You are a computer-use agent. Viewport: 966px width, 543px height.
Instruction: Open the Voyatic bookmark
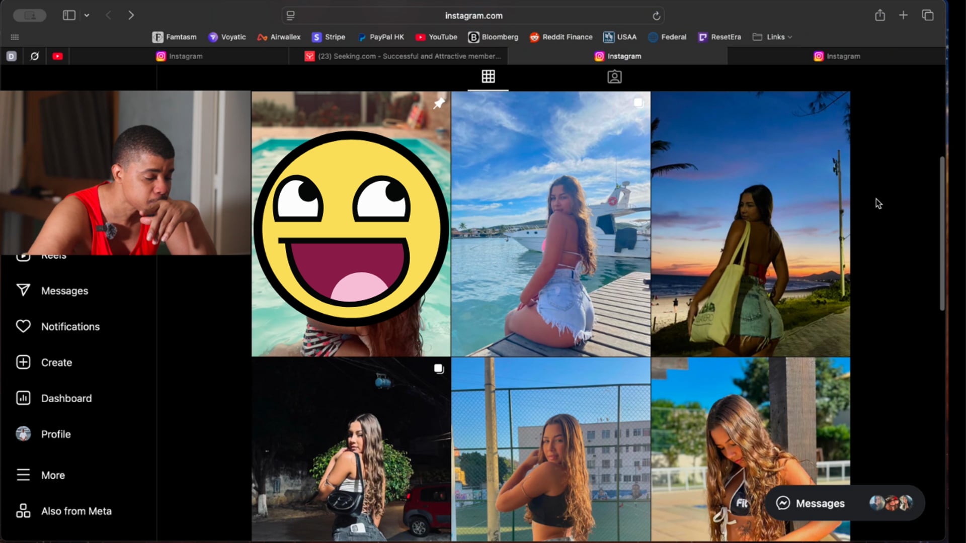pyautogui.click(x=227, y=37)
